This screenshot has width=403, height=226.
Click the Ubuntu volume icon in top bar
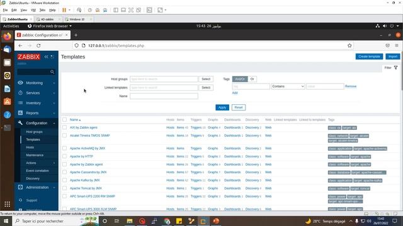385,26
